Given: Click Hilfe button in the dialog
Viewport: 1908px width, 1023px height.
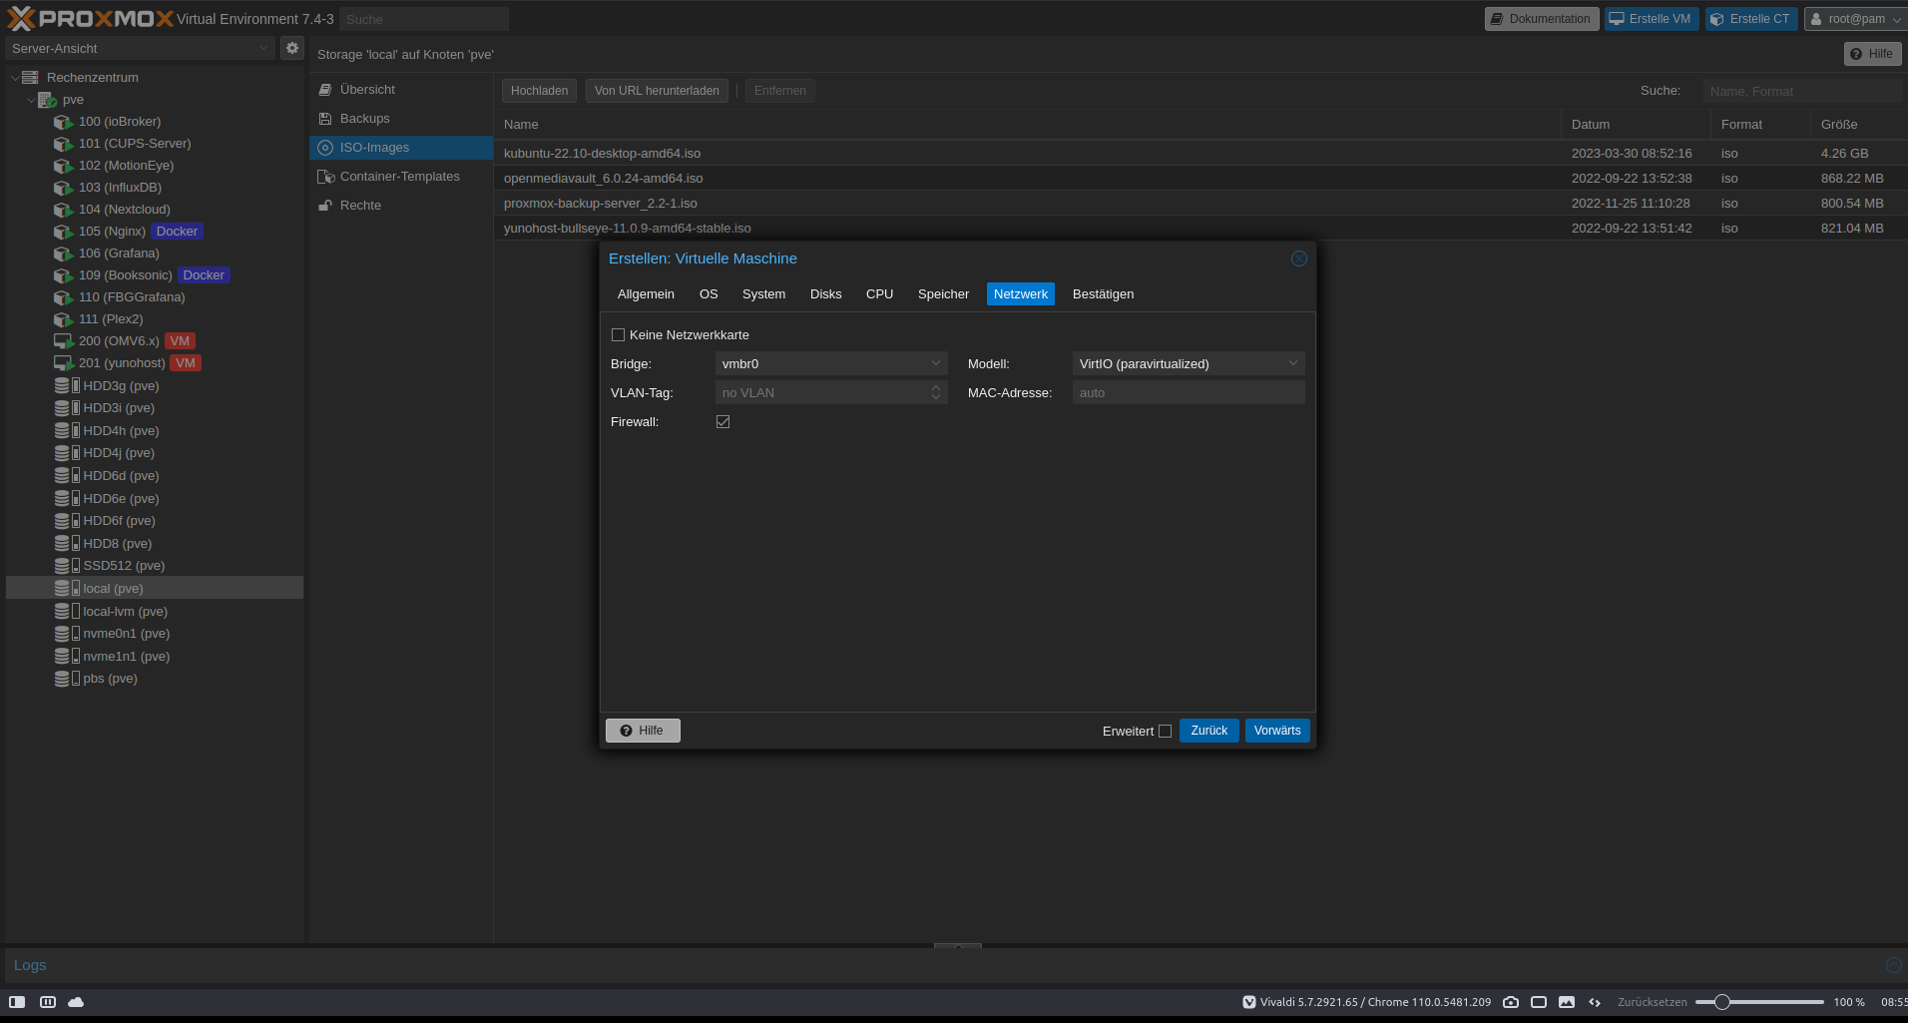Looking at the screenshot, I should [x=643, y=731].
